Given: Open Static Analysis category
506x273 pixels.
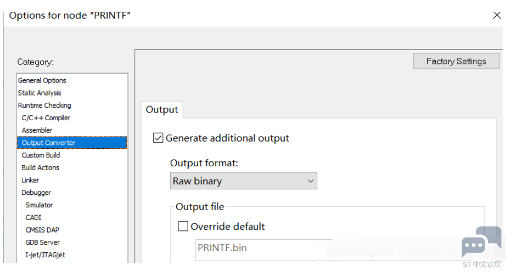Looking at the screenshot, I should coord(39,93).
